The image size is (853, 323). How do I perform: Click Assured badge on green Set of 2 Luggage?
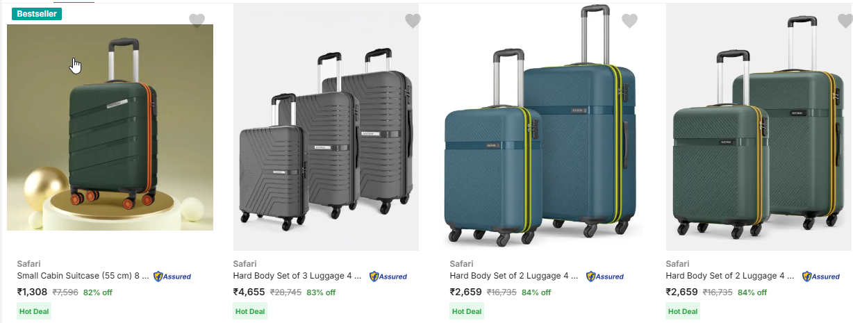pos(821,276)
